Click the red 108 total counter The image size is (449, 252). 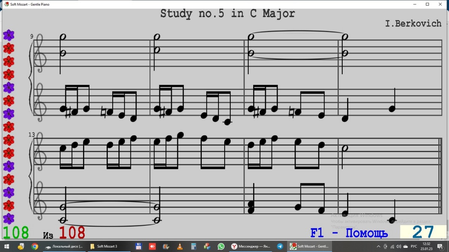[x=72, y=233]
